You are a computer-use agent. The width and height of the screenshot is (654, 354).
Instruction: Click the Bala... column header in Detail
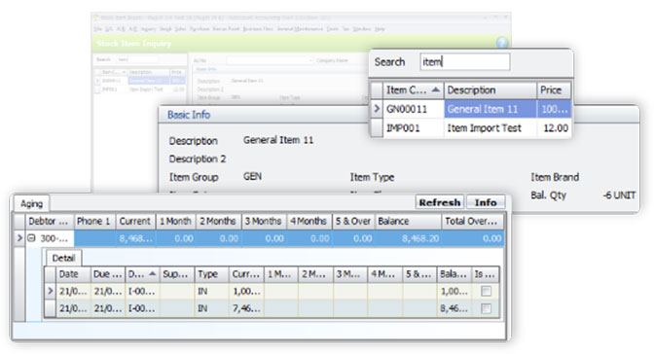[x=454, y=274]
